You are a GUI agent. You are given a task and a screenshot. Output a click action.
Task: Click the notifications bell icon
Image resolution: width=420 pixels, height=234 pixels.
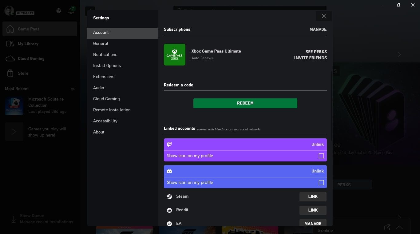click(71, 11)
